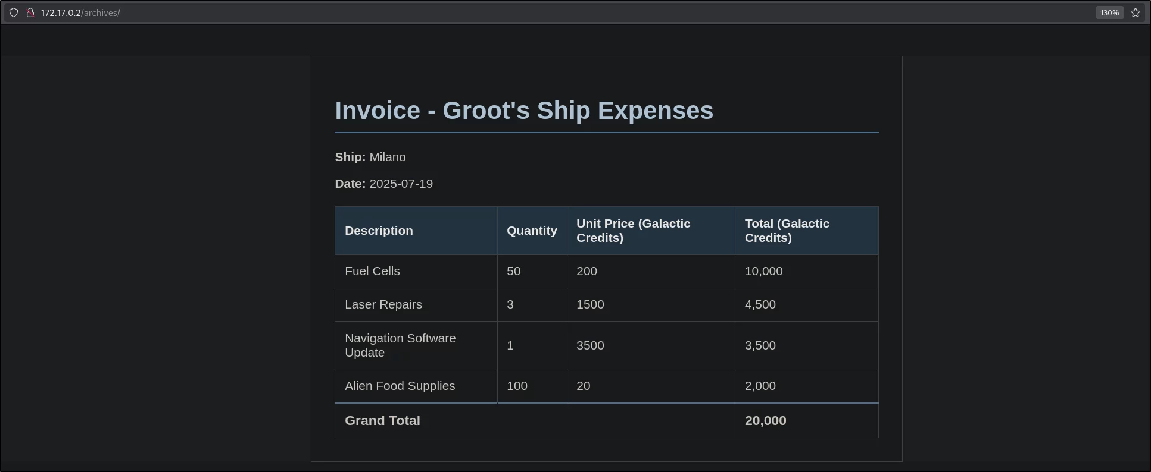The width and height of the screenshot is (1151, 472).
Task: Open the insecure connection padlock icon
Action: coord(30,12)
